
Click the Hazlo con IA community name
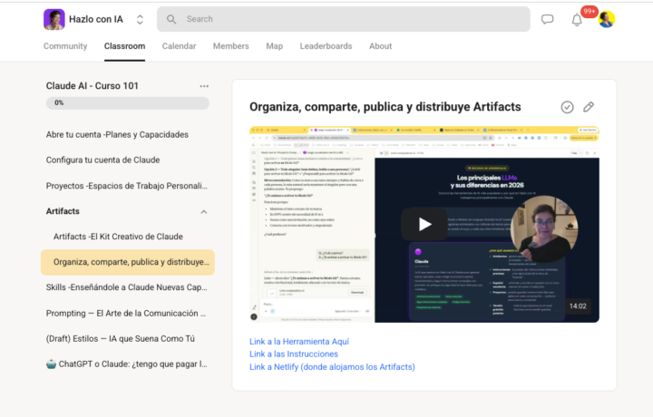[96, 19]
